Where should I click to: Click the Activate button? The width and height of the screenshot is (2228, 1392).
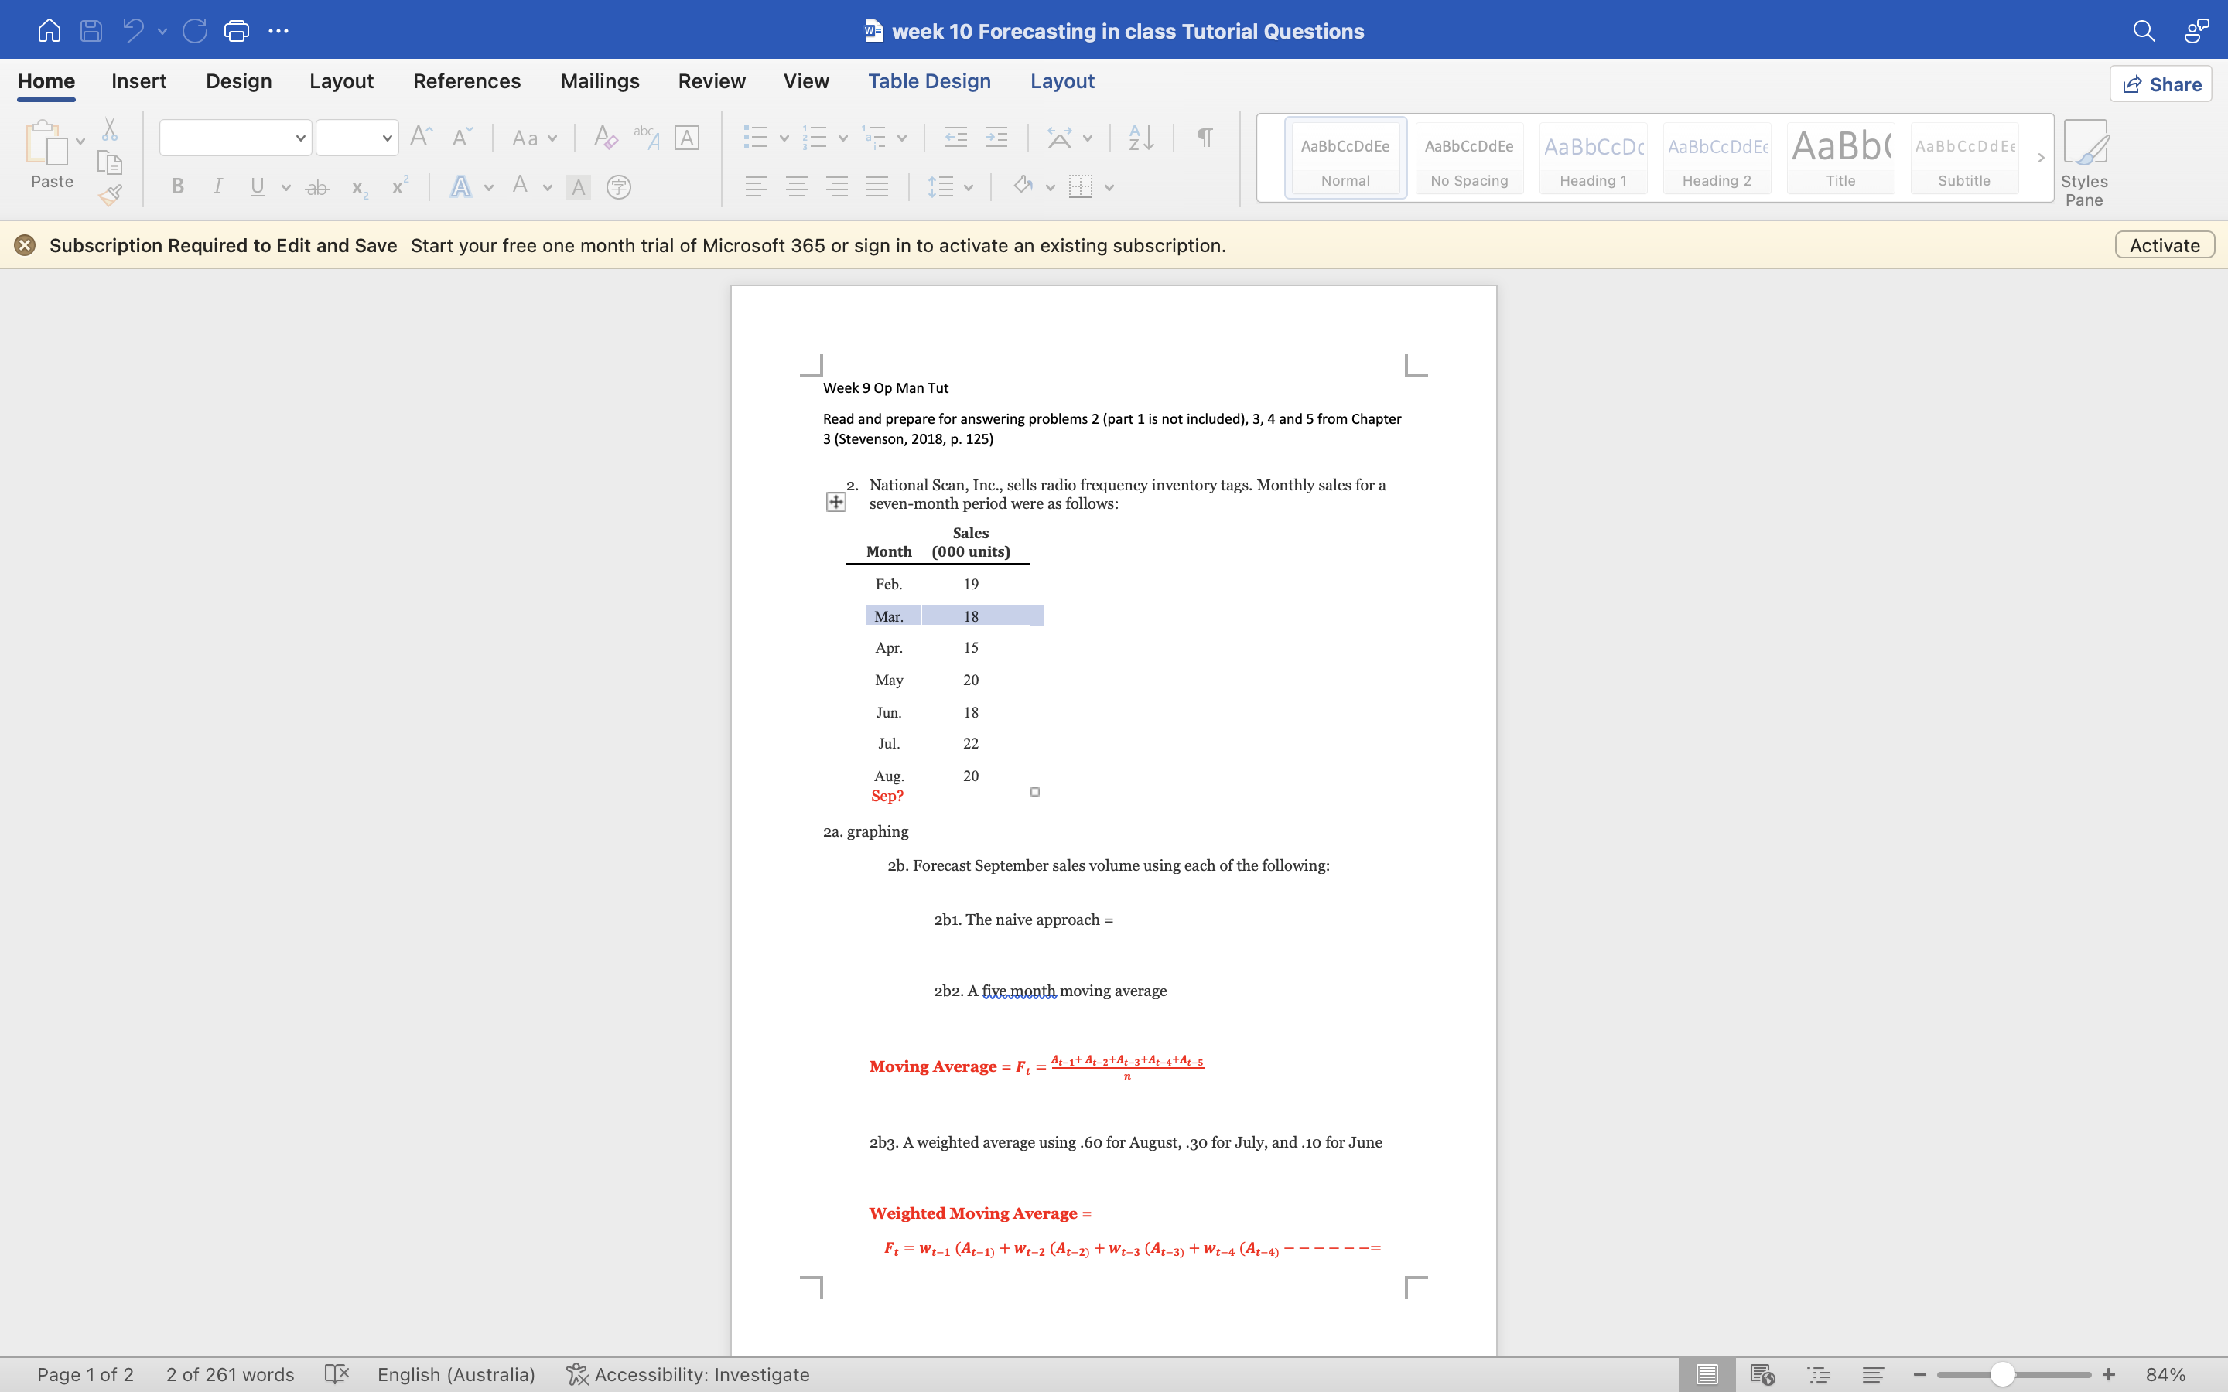point(2164,245)
